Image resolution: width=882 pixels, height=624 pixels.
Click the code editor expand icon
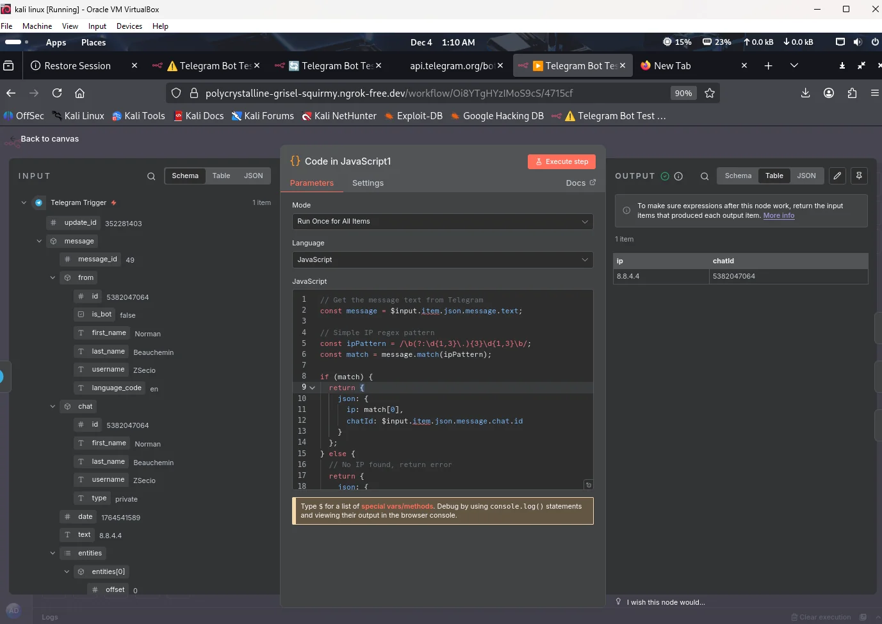pos(588,485)
